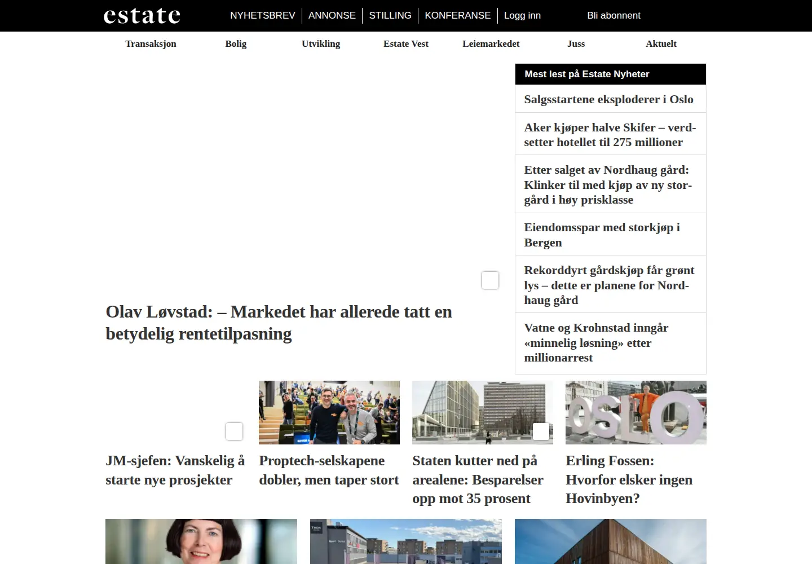
Task: Click Logg inn
Action: 522,15
